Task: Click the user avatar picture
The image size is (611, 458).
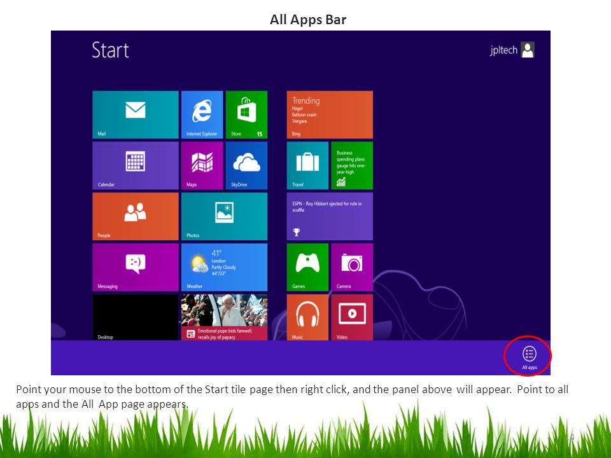Action: (x=528, y=50)
